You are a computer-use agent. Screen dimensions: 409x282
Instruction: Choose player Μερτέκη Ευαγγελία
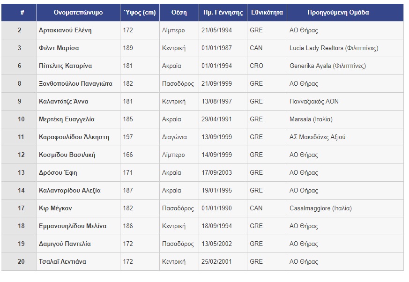67,119
